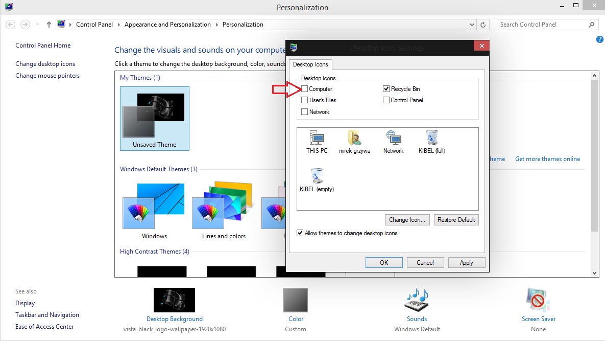Enable the Computer desktop icon checkbox

click(304, 89)
